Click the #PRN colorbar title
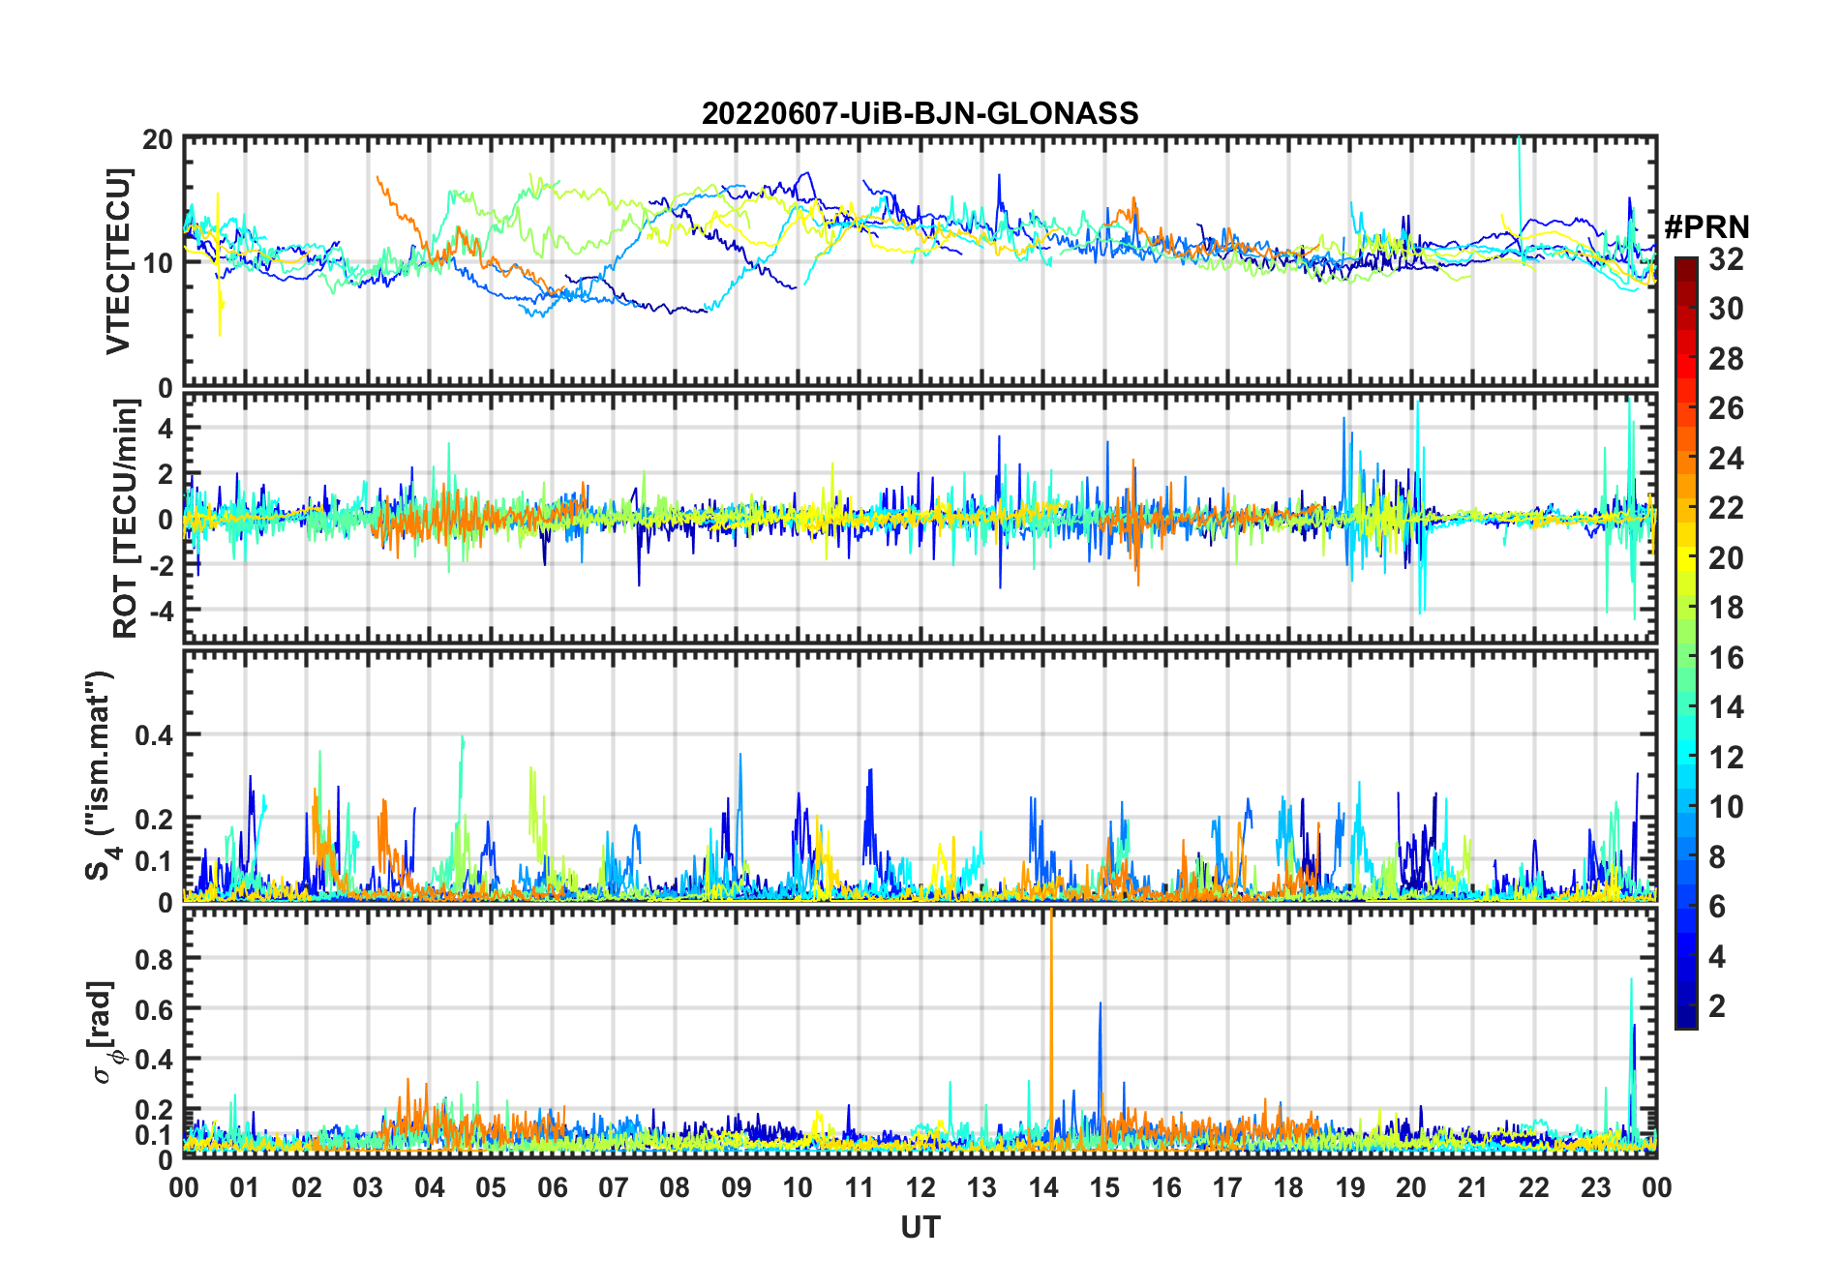 click(1706, 227)
